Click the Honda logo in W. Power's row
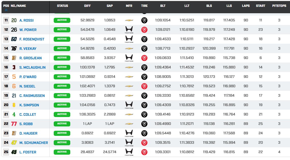Image resolution: width=290 pixels, height=160 pixels. click(129, 30)
